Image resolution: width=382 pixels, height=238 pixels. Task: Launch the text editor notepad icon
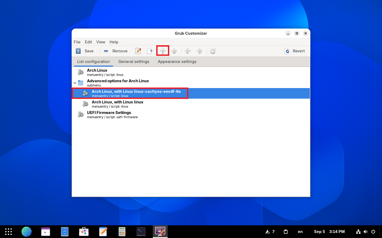[103, 232]
